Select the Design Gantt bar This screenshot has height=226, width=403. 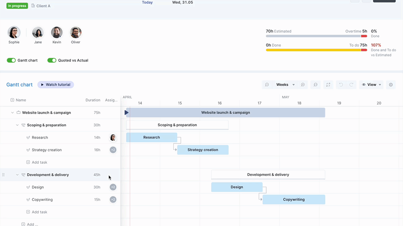pyautogui.click(x=237, y=187)
